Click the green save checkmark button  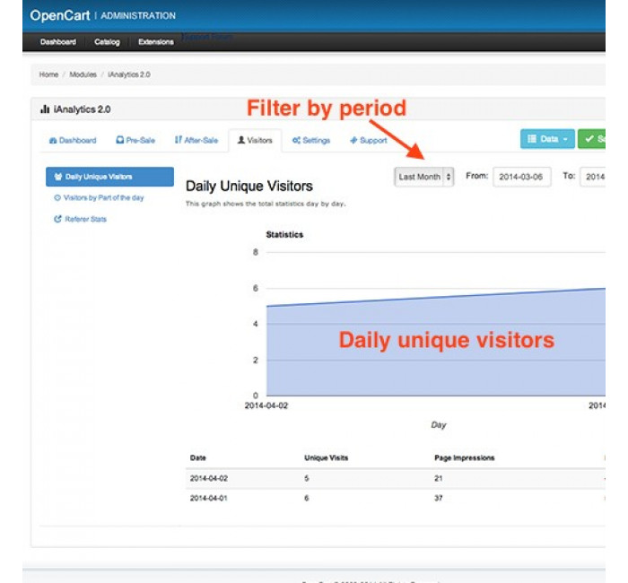591,139
